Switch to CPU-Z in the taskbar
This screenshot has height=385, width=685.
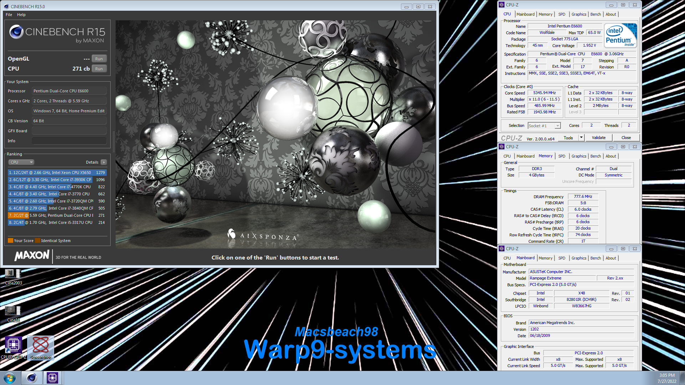click(52, 378)
